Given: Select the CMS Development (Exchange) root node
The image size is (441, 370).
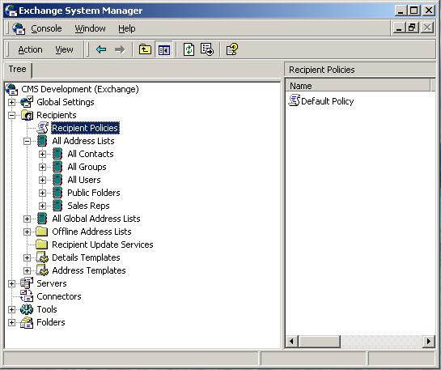Looking at the screenshot, I should (80, 89).
